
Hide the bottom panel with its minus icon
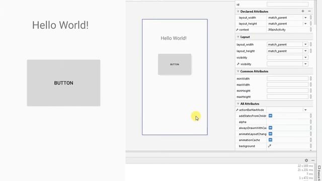[x=313, y=160]
